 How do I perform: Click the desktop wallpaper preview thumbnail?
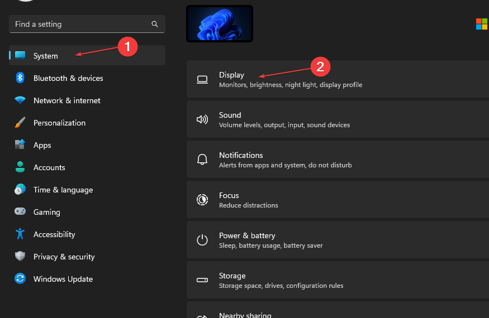[x=220, y=23]
